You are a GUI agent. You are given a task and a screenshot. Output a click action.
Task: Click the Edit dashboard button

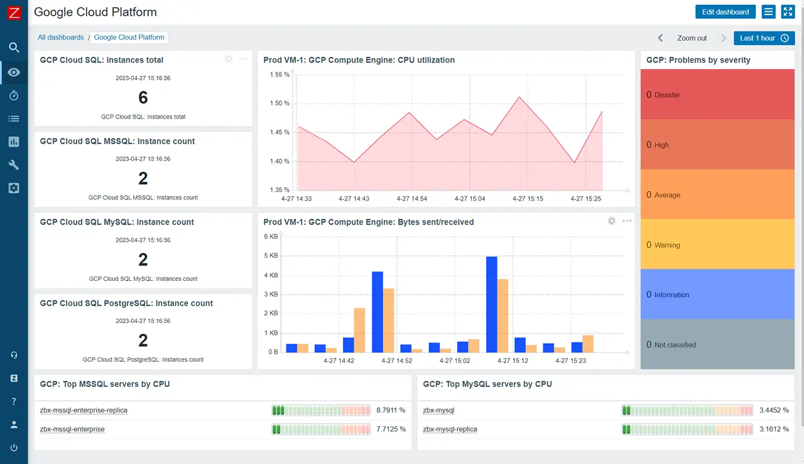coord(725,12)
